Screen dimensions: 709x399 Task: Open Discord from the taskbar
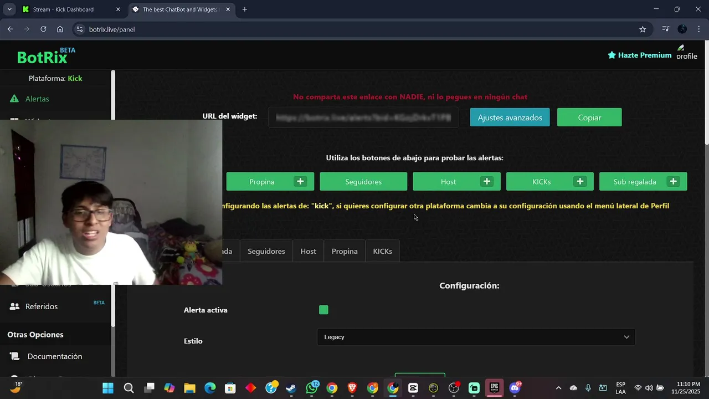pos(515,388)
